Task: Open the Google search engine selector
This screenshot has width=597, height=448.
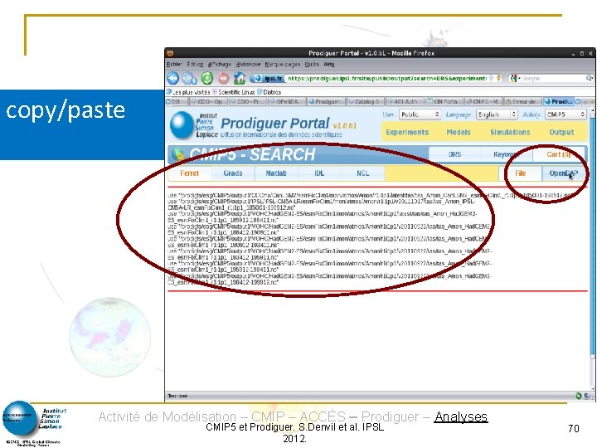Action: click(x=515, y=78)
